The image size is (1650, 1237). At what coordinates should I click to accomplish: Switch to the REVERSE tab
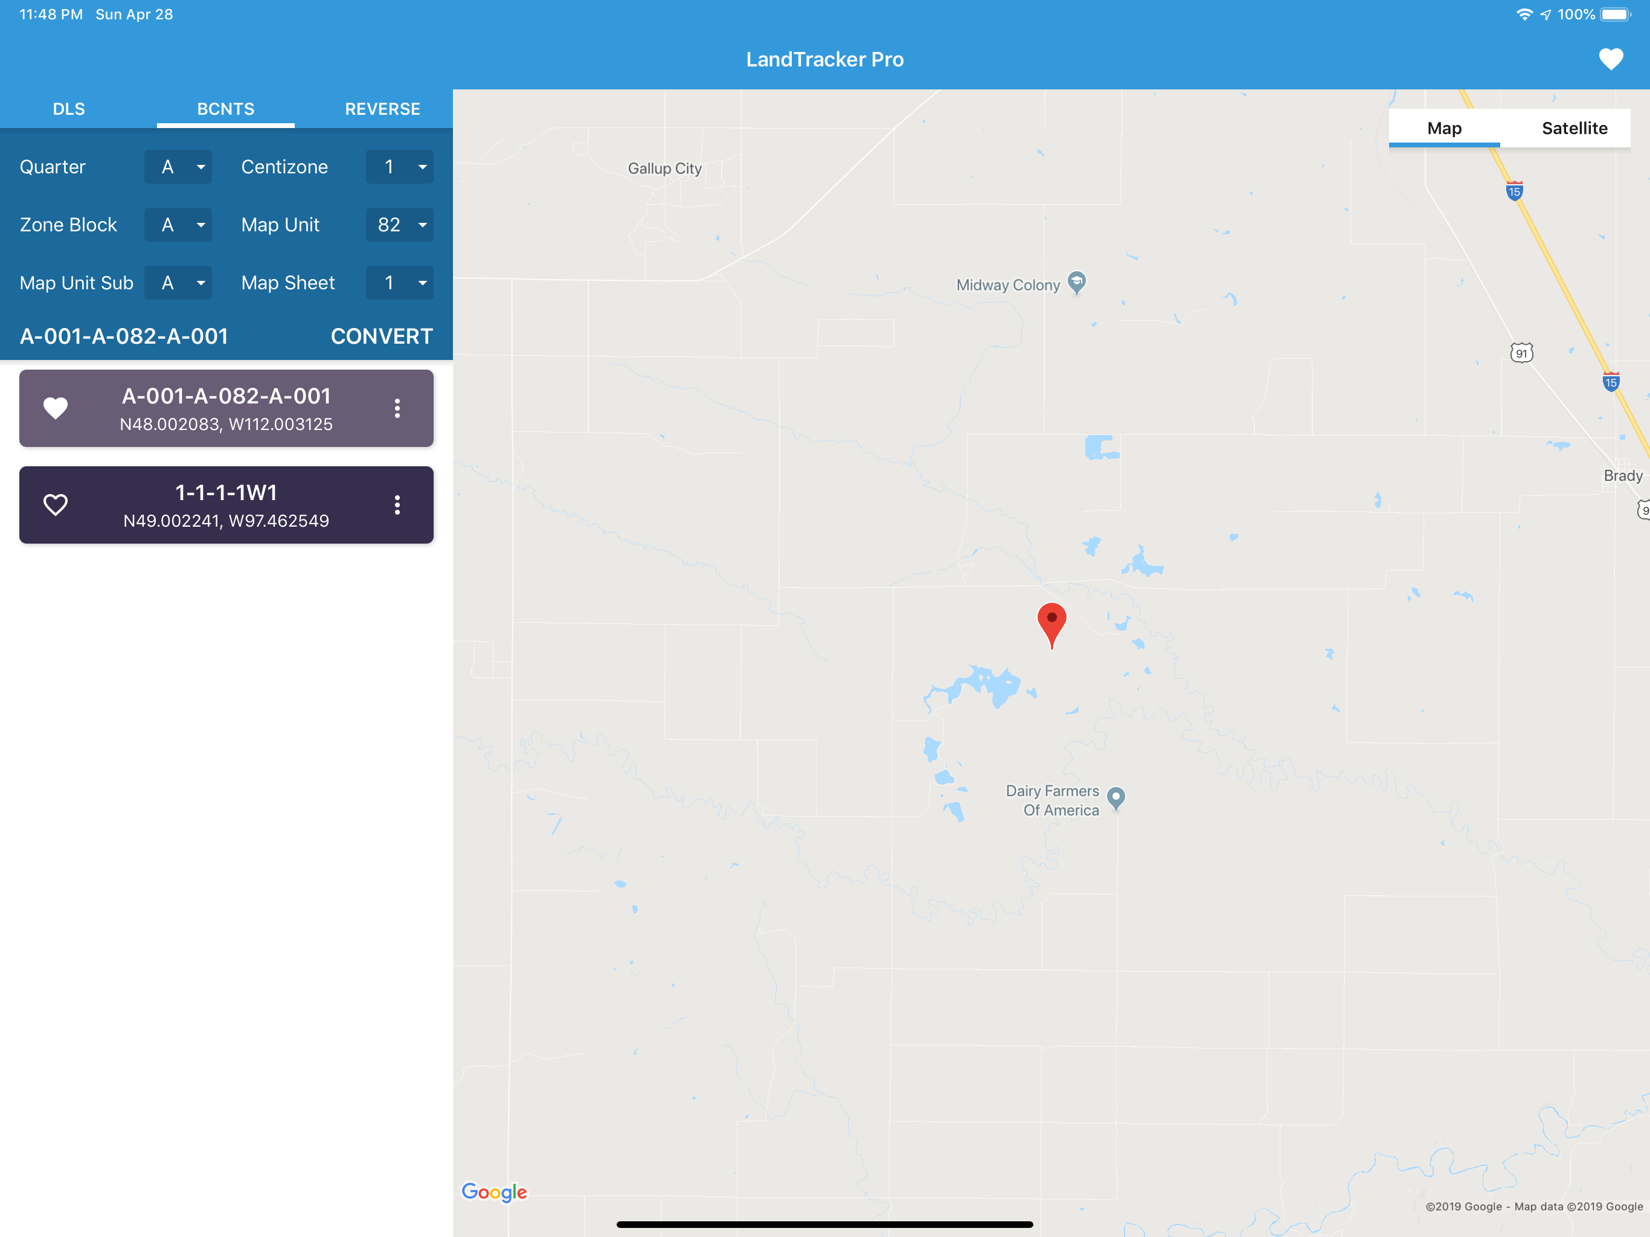click(382, 109)
